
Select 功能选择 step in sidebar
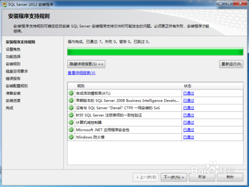[13, 57]
